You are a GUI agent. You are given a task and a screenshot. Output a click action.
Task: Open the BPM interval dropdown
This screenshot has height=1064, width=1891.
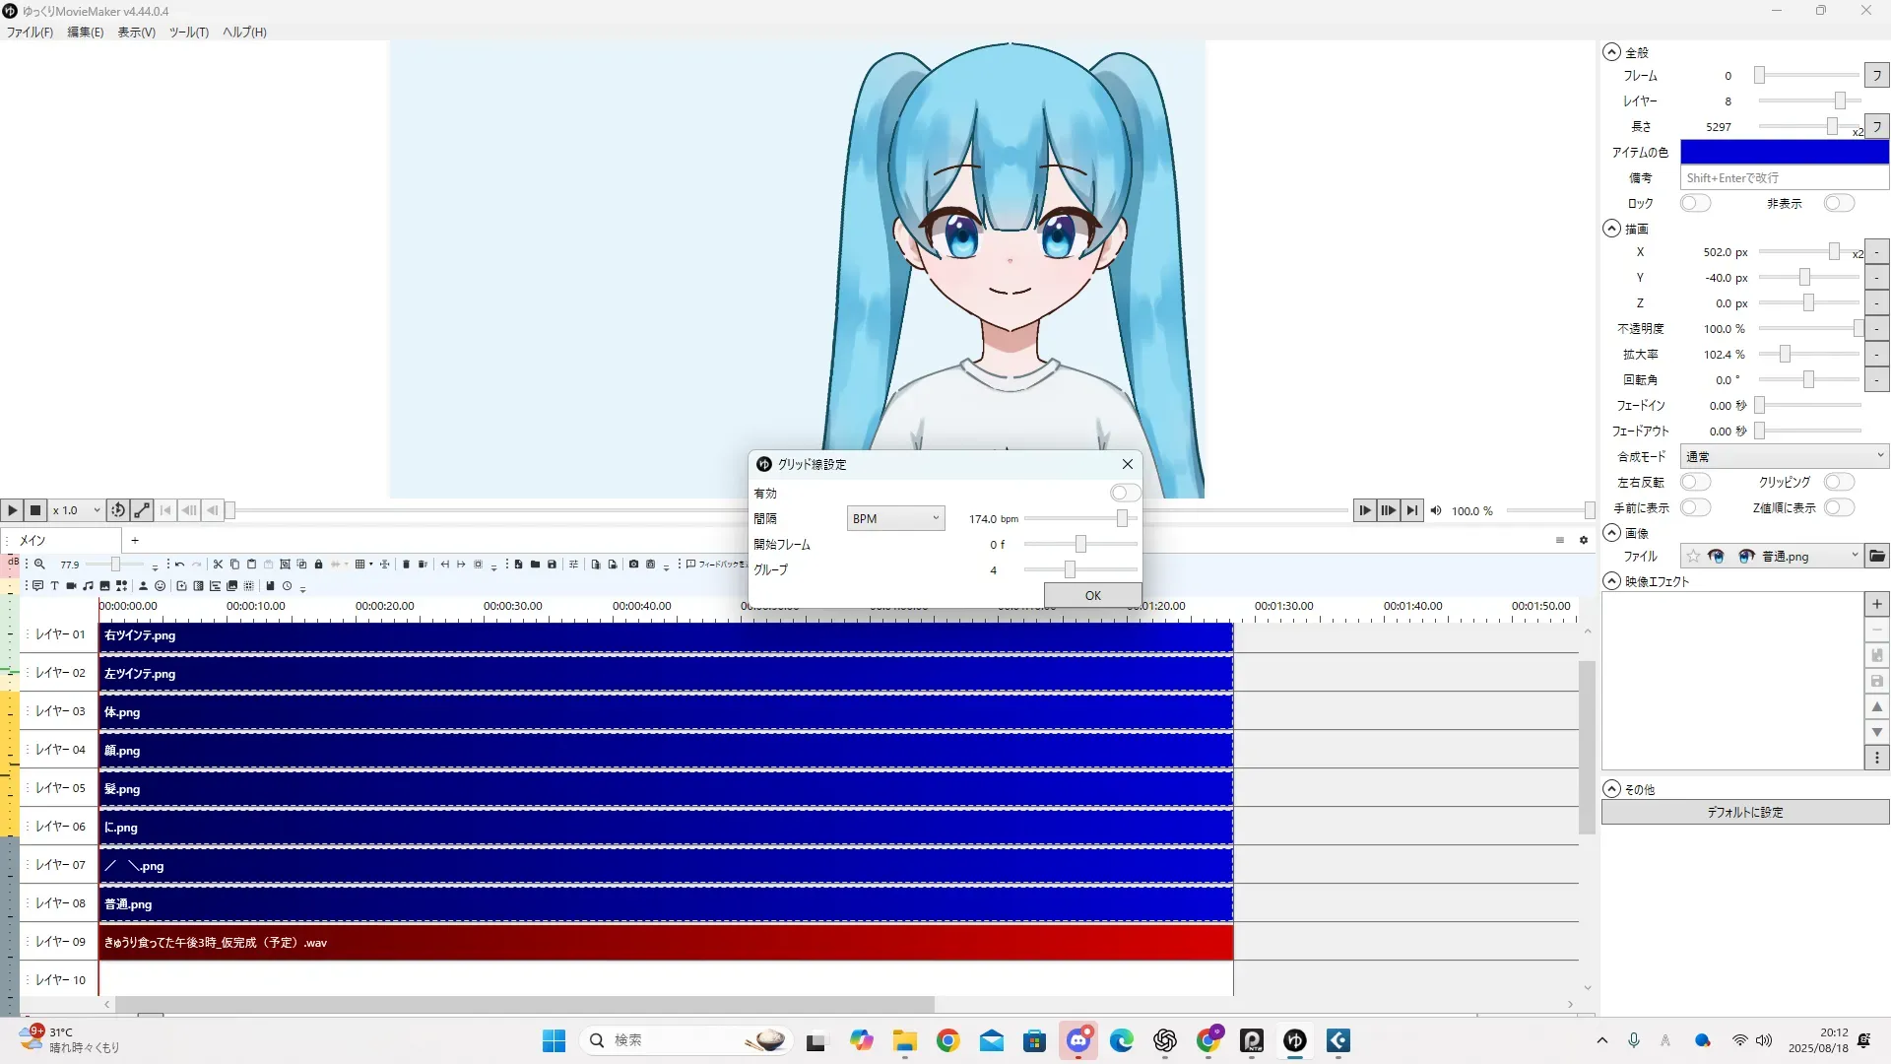(x=894, y=518)
